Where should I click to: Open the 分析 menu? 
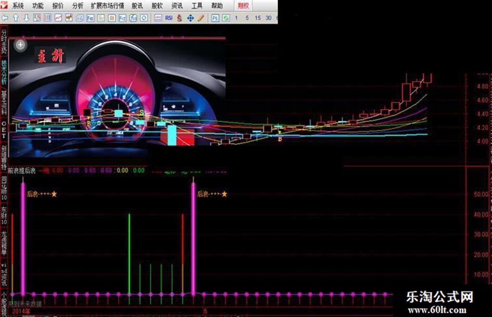(x=78, y=6)
